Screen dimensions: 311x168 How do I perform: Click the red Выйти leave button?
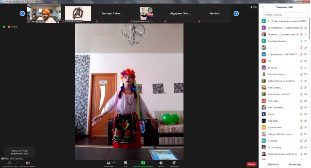pyautogui.click(x=252, y=164)
